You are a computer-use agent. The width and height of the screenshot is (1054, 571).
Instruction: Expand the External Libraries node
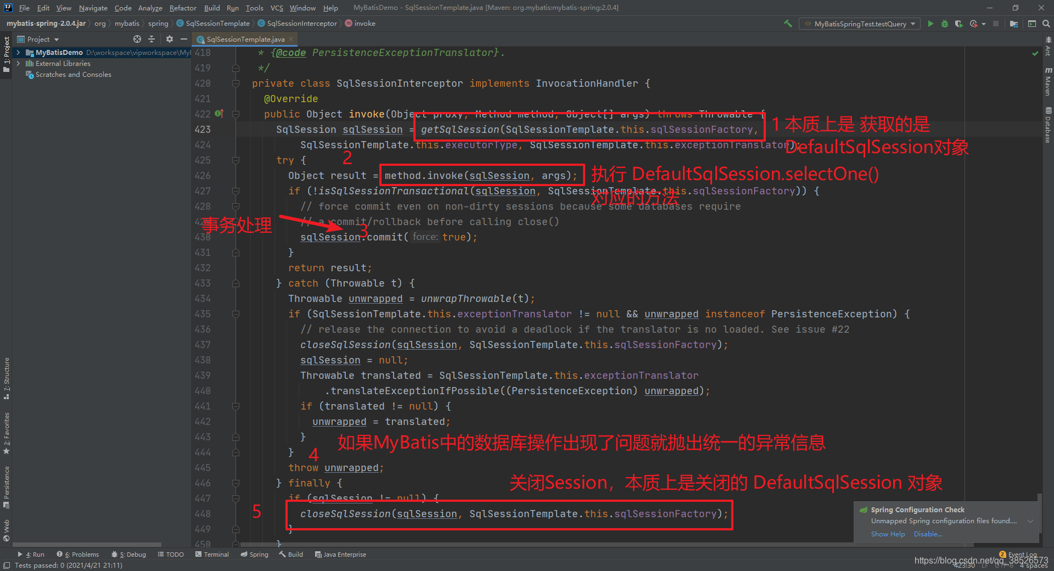point(19,64)
